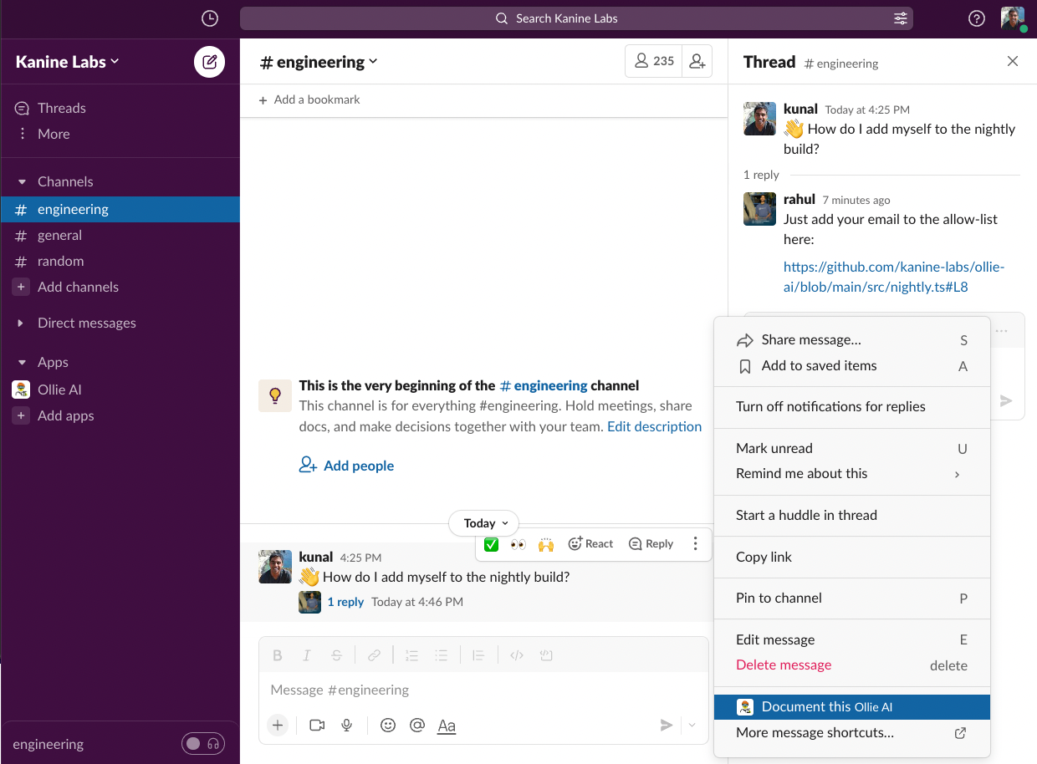
Task: Choose Copy link from the menu
Action: click(x=764, y=557)
